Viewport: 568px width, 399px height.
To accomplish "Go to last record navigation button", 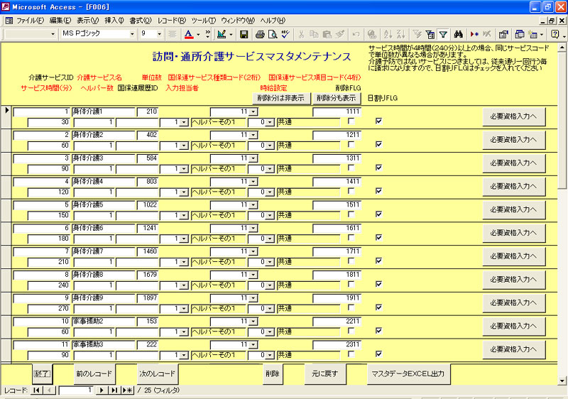I will (x=114, y=390).
